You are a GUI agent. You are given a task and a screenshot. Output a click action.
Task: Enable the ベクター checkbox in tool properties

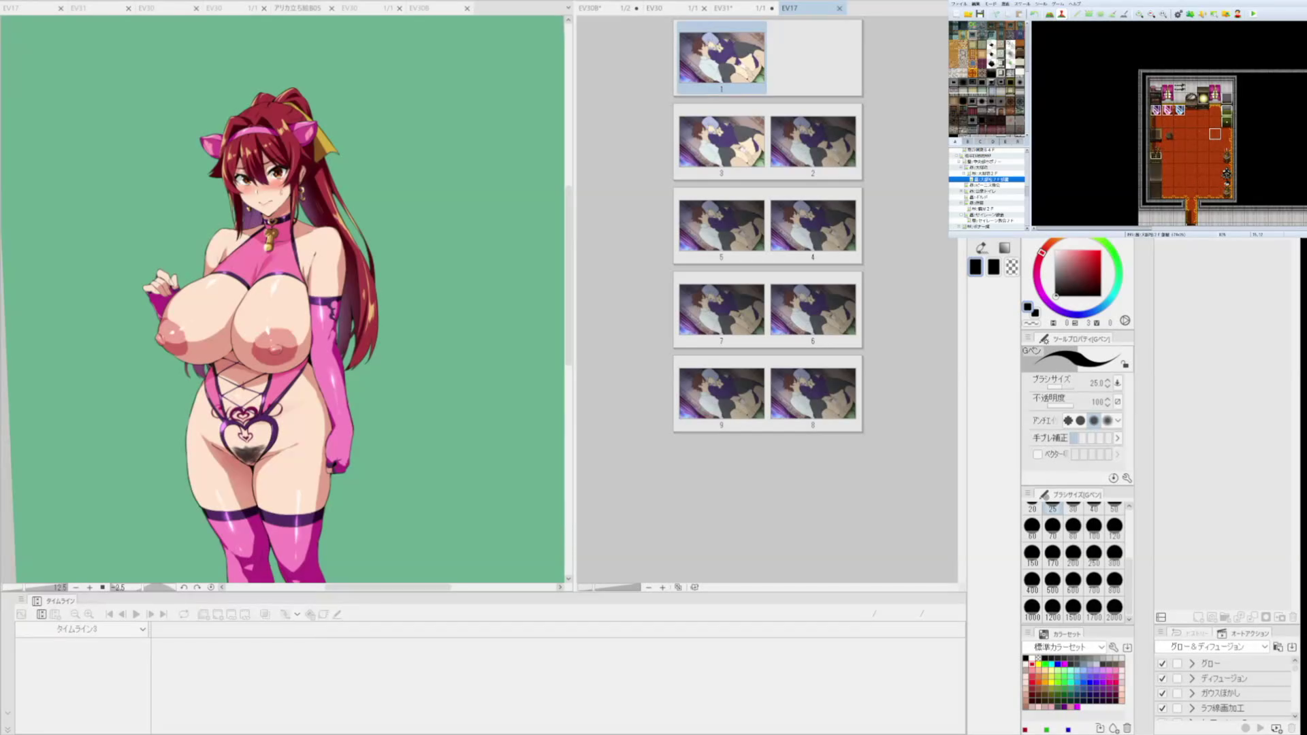tap(1037, 454)
